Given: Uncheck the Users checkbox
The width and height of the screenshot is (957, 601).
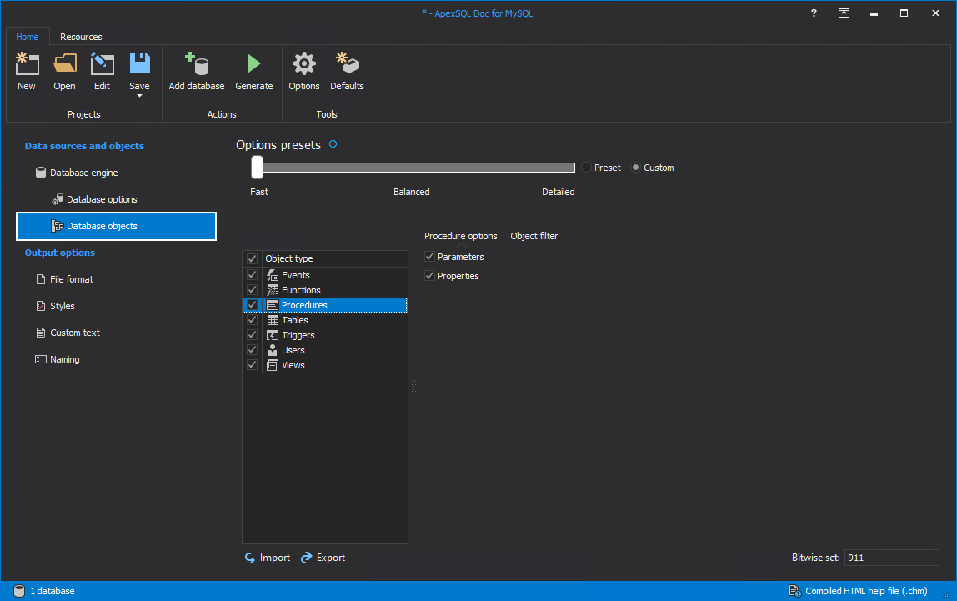Looking at the screenshot, I should pyautogui.click(x=252, y=349).
